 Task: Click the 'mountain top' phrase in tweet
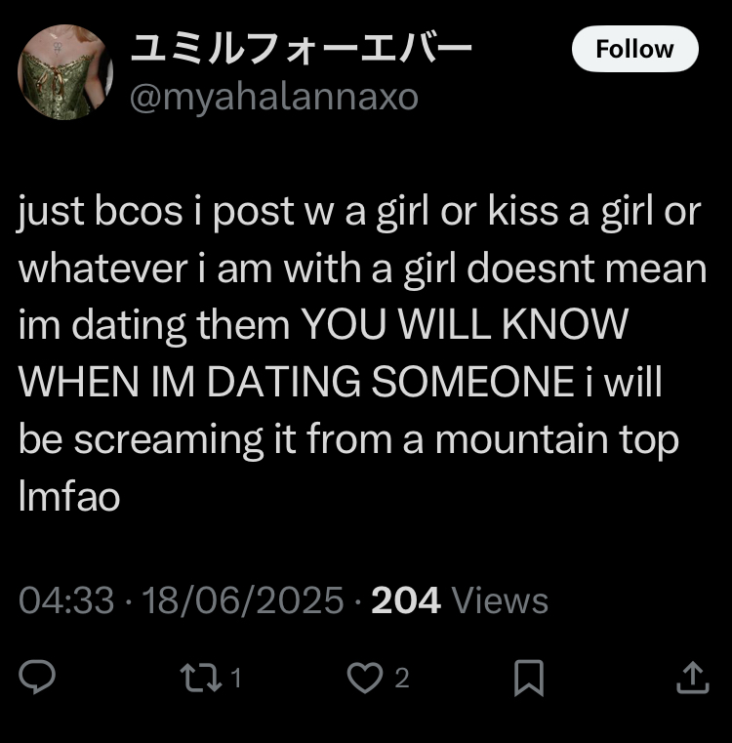[557, 439]
